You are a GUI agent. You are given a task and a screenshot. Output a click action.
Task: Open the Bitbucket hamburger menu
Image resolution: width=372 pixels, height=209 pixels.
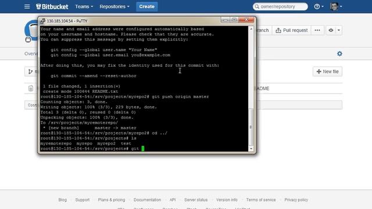coord(27,6)
